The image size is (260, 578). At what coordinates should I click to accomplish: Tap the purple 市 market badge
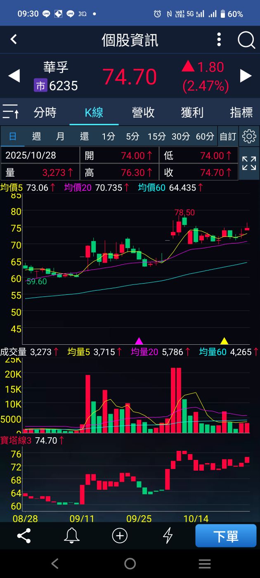pyautogui.click(x=40, y=85)
